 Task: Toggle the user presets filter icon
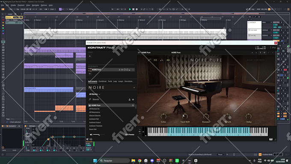(x=130, y=99)
